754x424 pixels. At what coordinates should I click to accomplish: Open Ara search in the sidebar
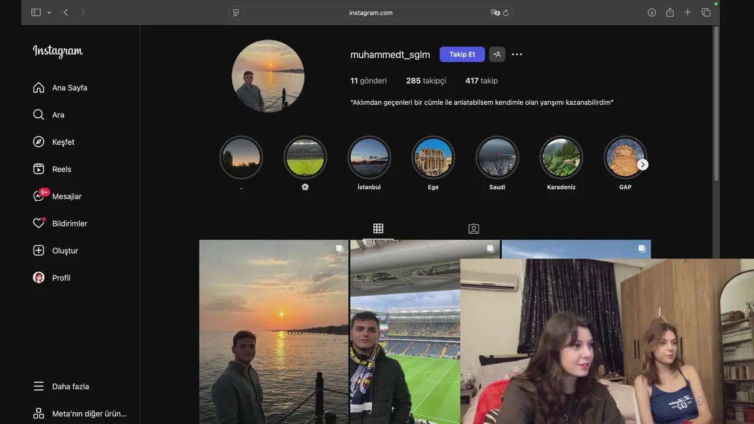(x=48, y=115)
